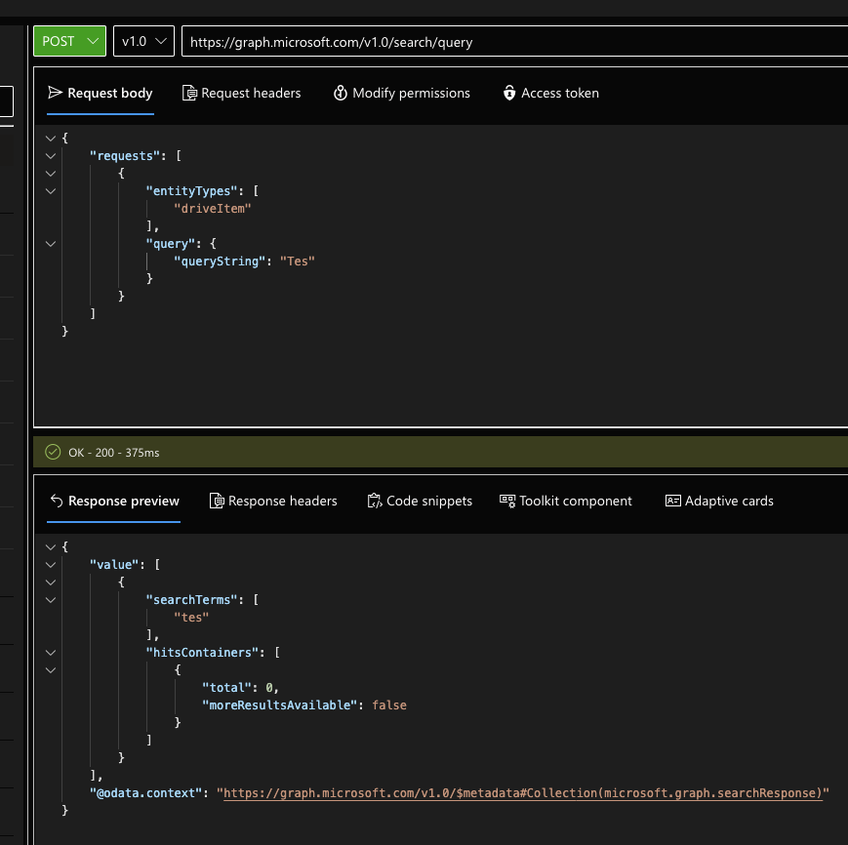The width and height of the screenshot is (848, 845).
Task: Click the Code snippets clipboard icon
Action: tap(375, 502)
